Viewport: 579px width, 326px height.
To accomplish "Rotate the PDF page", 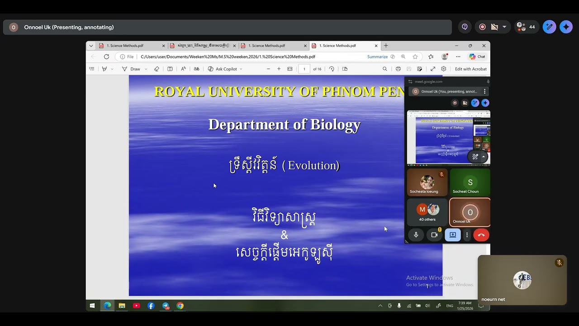I will coord(332,69).
